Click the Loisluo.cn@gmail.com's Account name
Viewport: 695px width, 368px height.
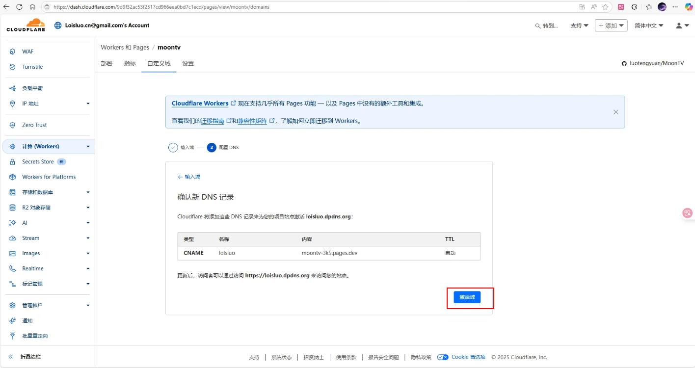click(107, 26)
